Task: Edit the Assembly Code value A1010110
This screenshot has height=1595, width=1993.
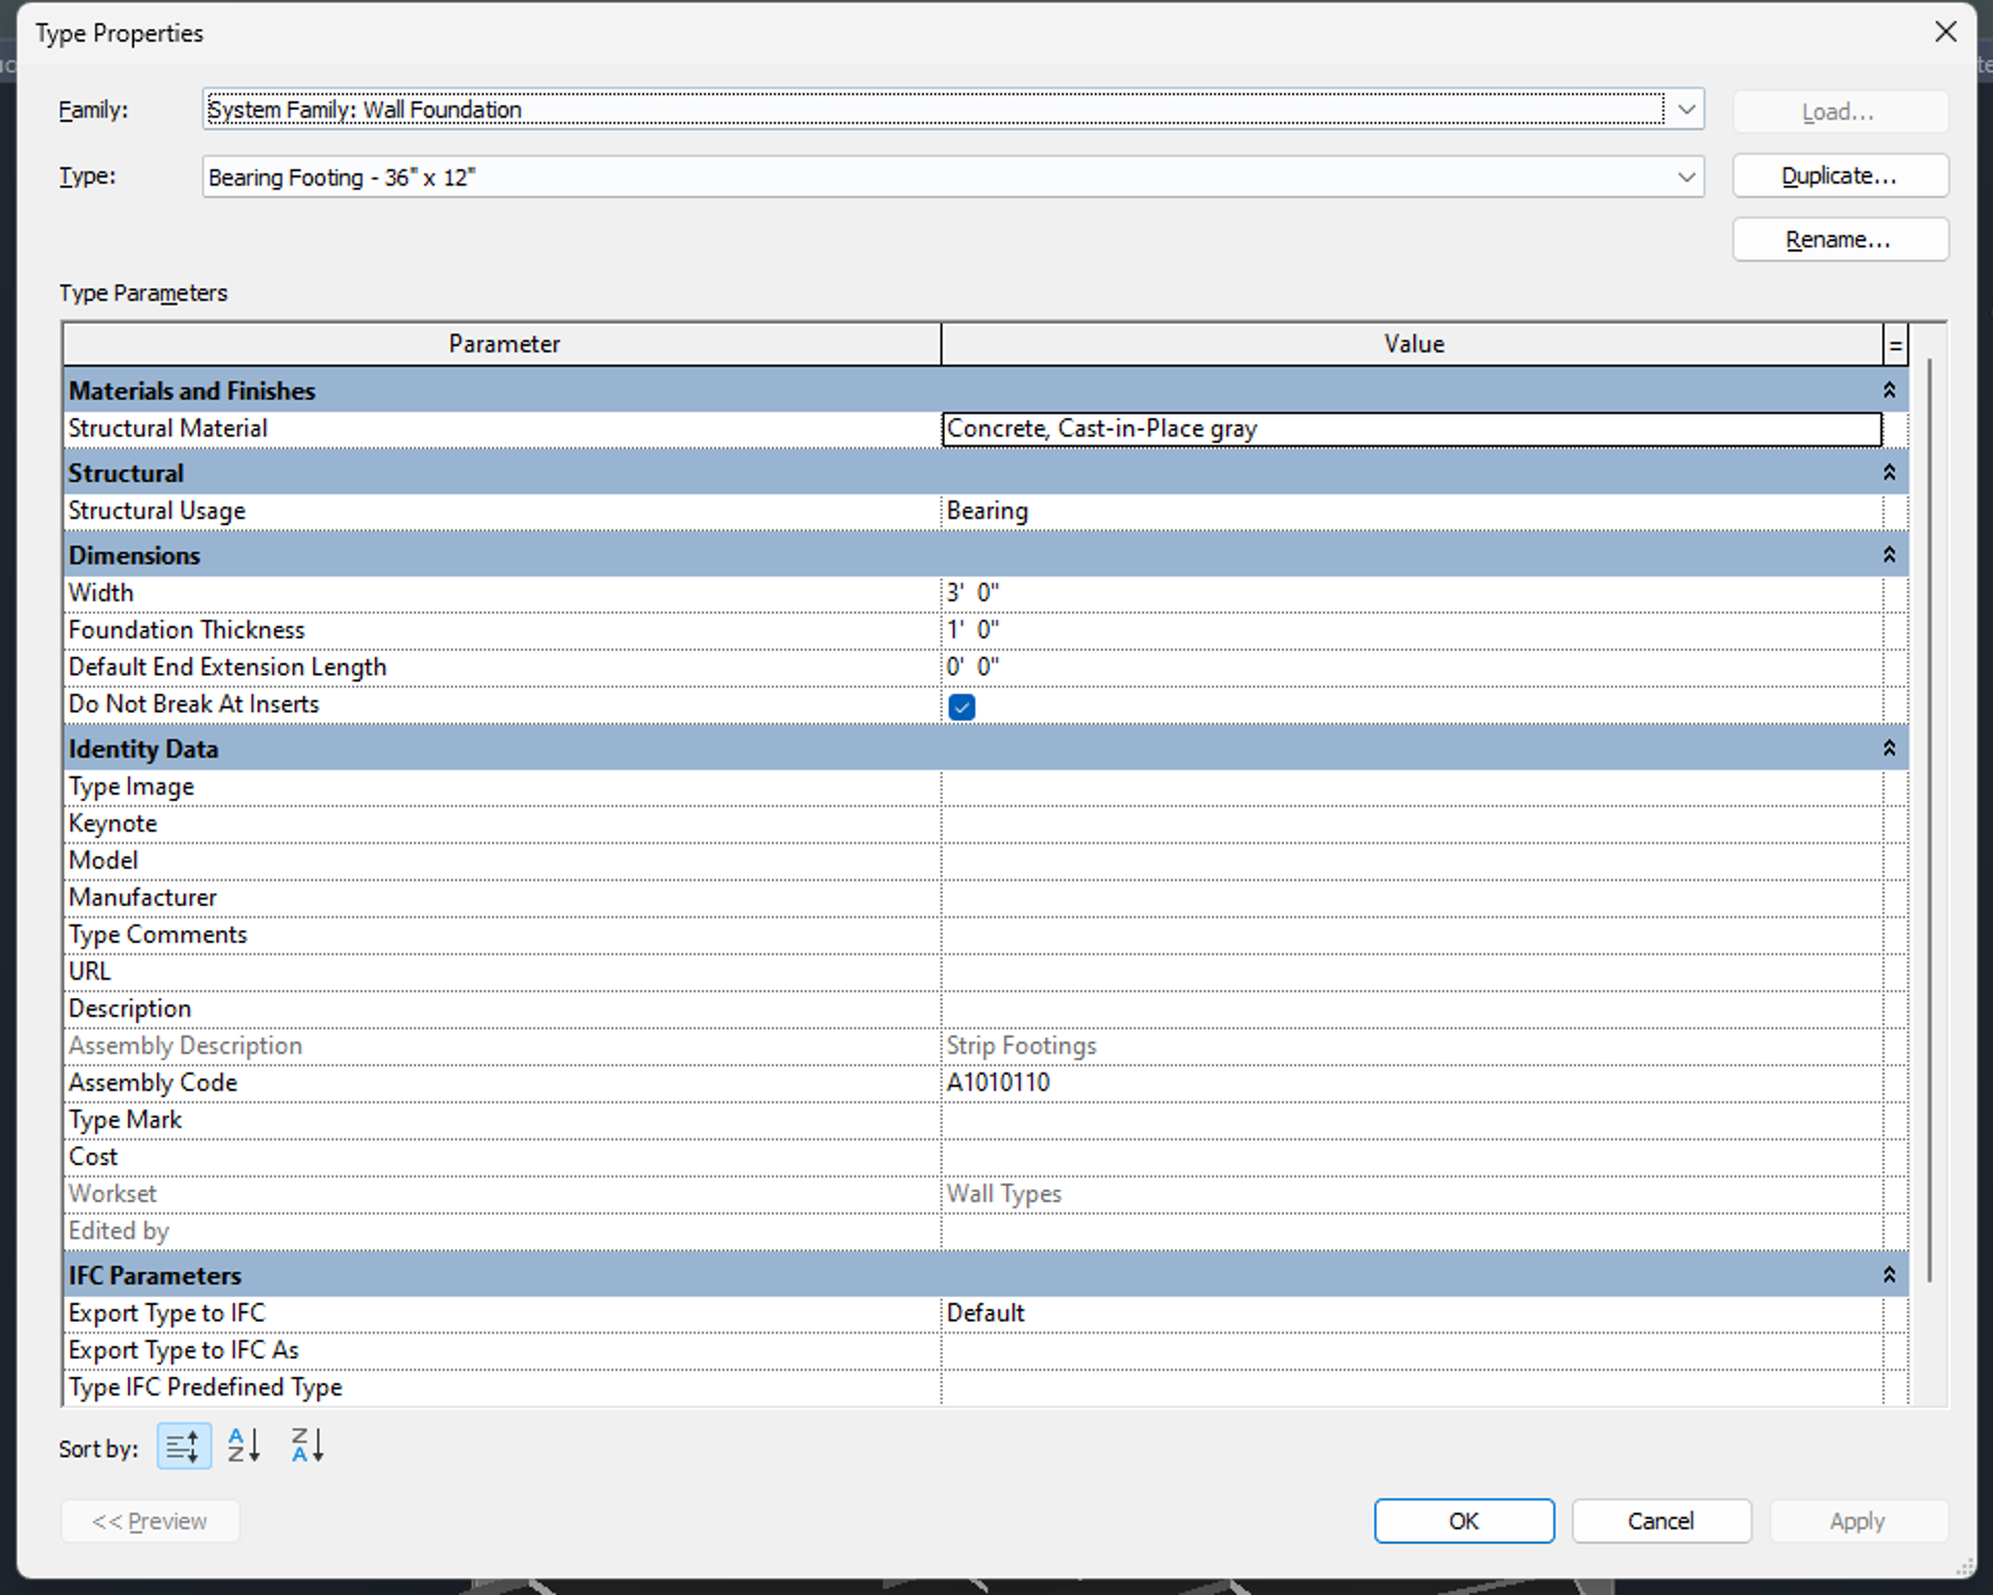Action: tap(1411, 1083)
